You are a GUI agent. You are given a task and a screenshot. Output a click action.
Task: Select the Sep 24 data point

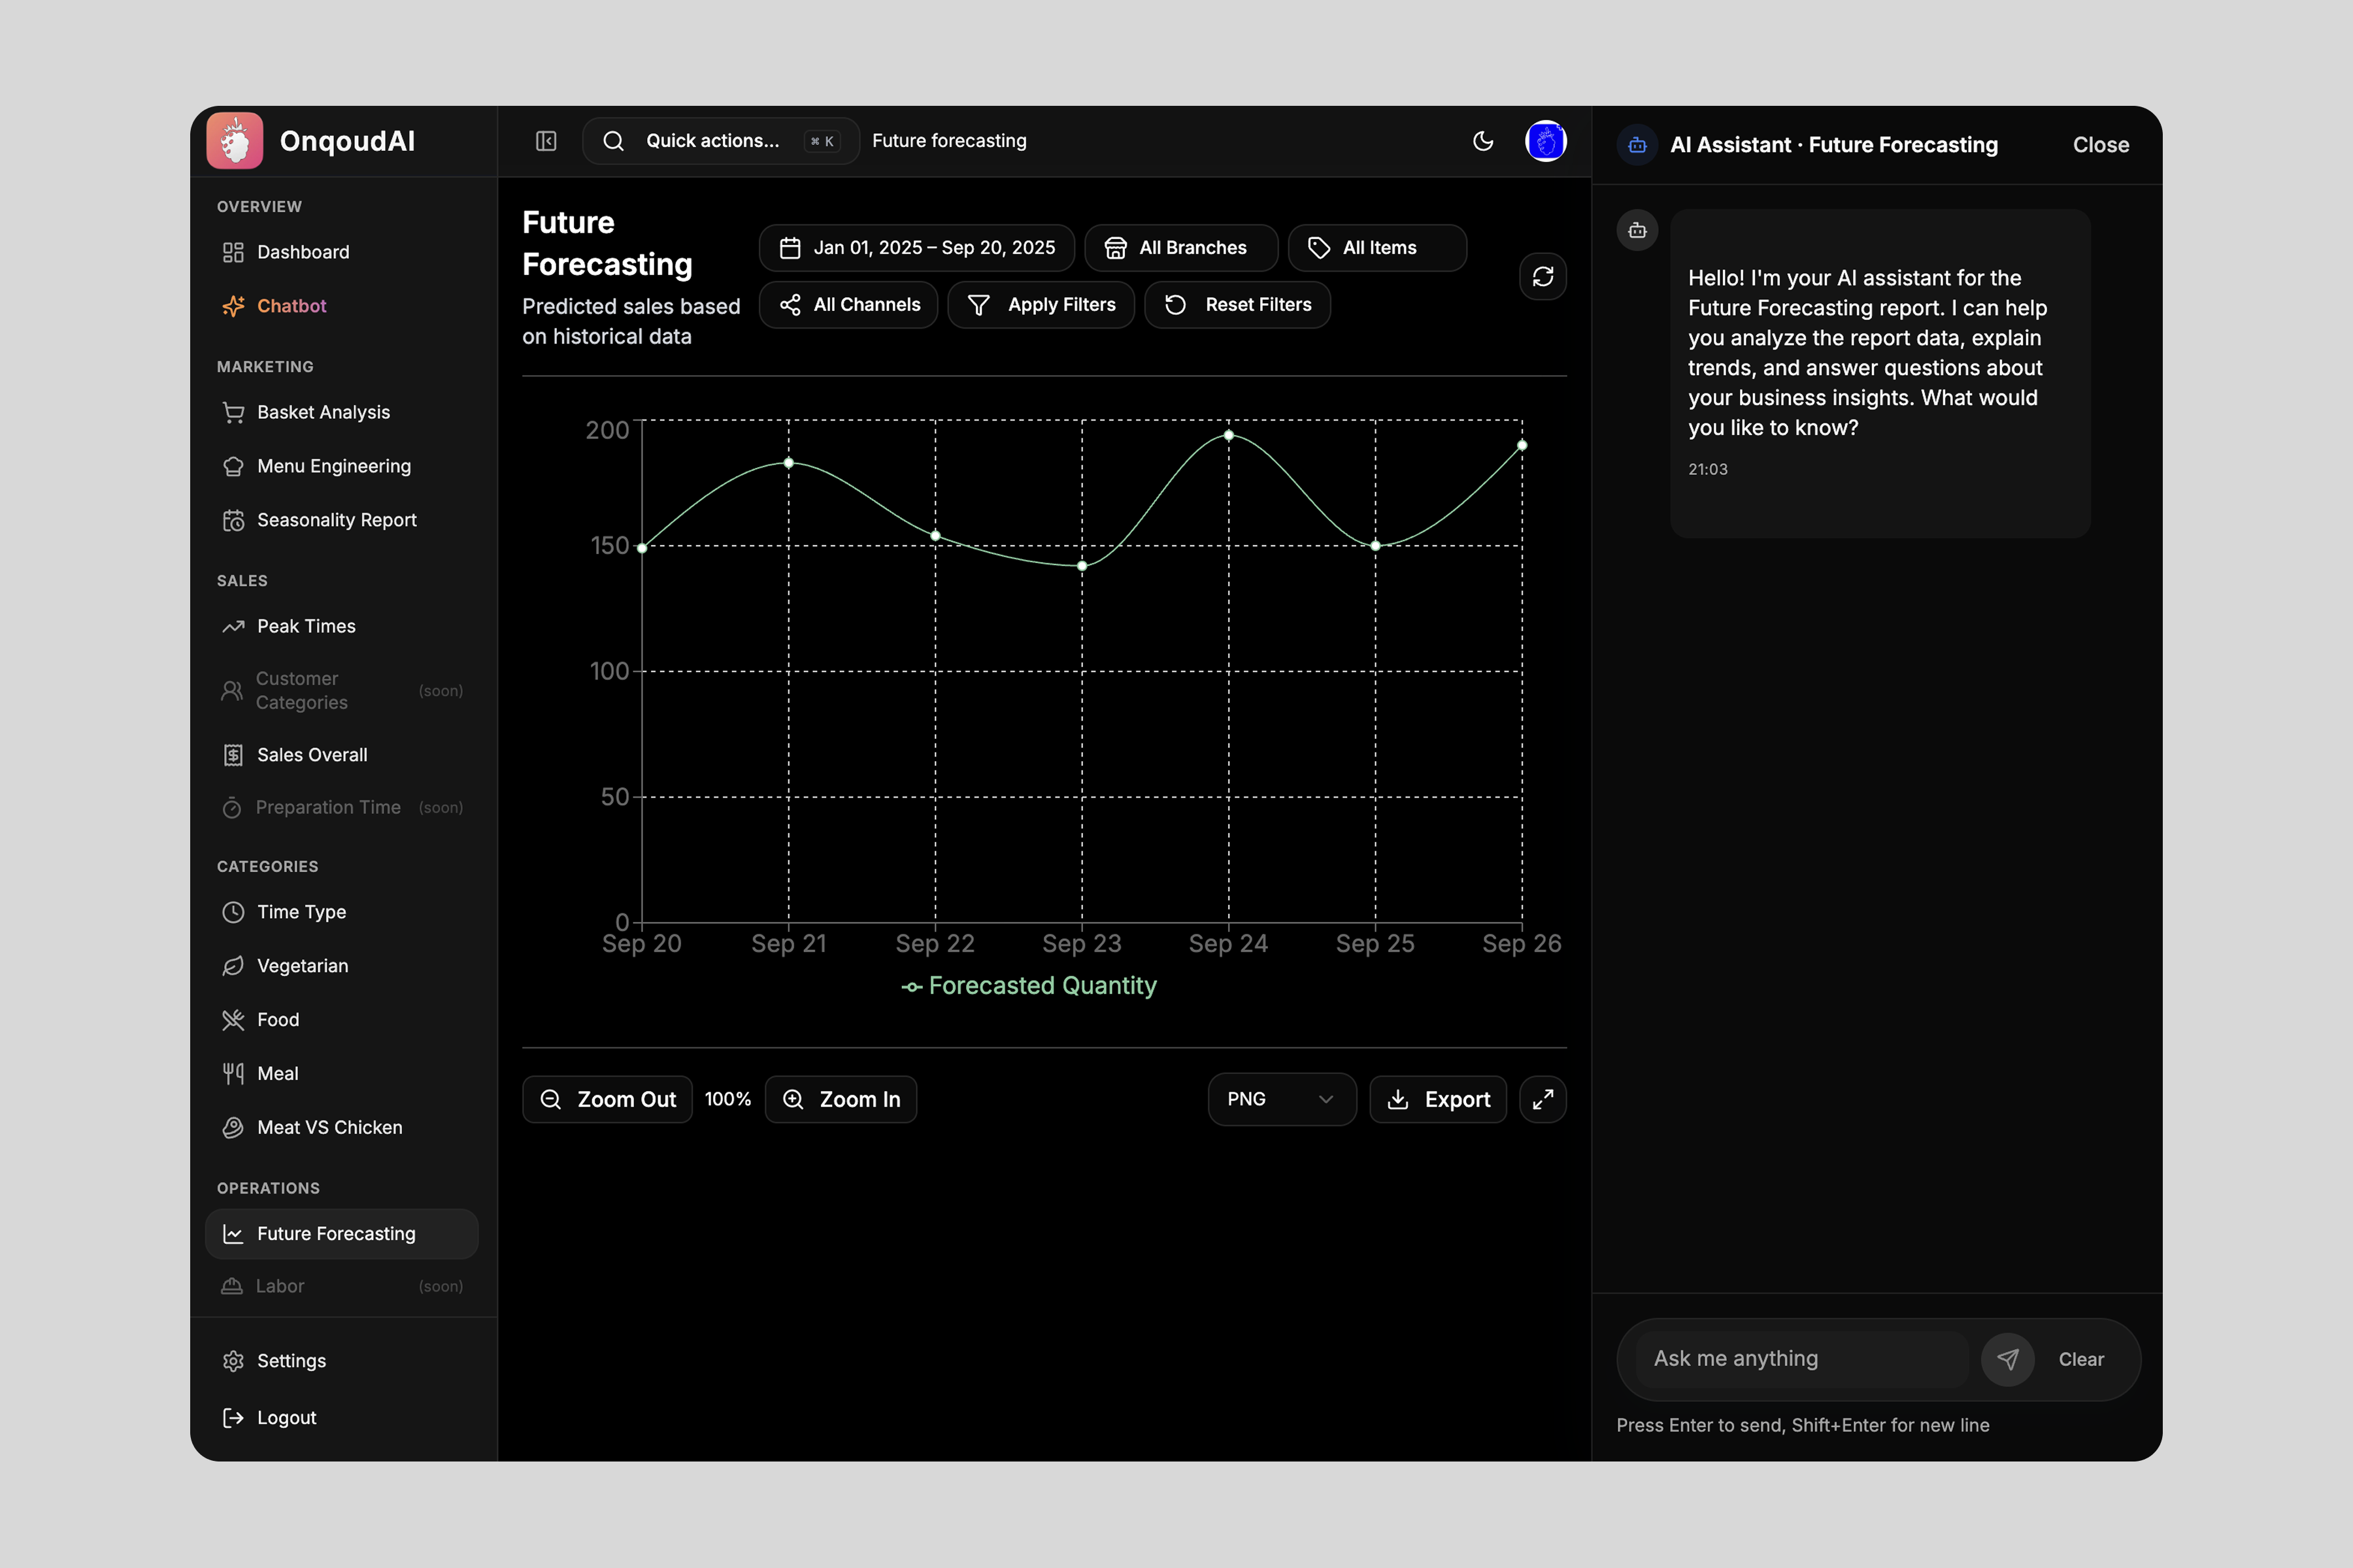(1229, 435)
